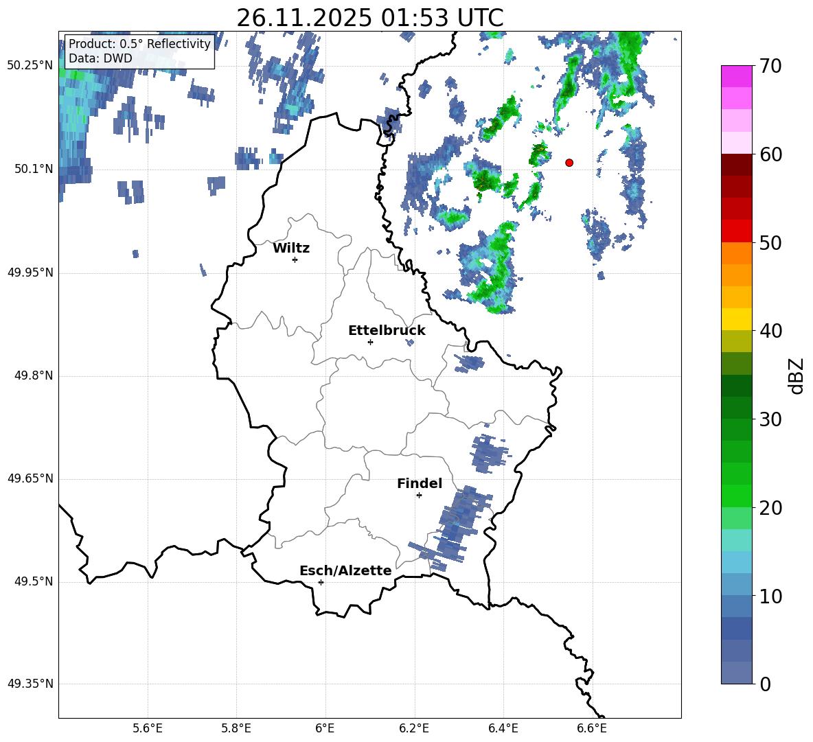Click the 6.2°E longitude label
813x742 pixels.
coord(414,728)
